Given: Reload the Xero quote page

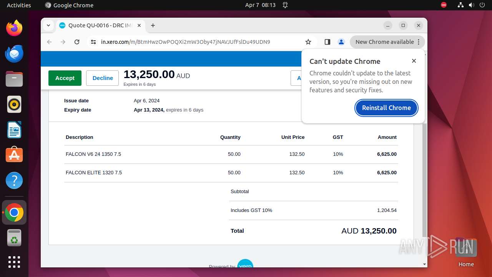Looking at the screenshot, I should coord(77,42).
